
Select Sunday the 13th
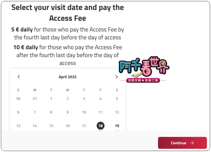(19, 126)
